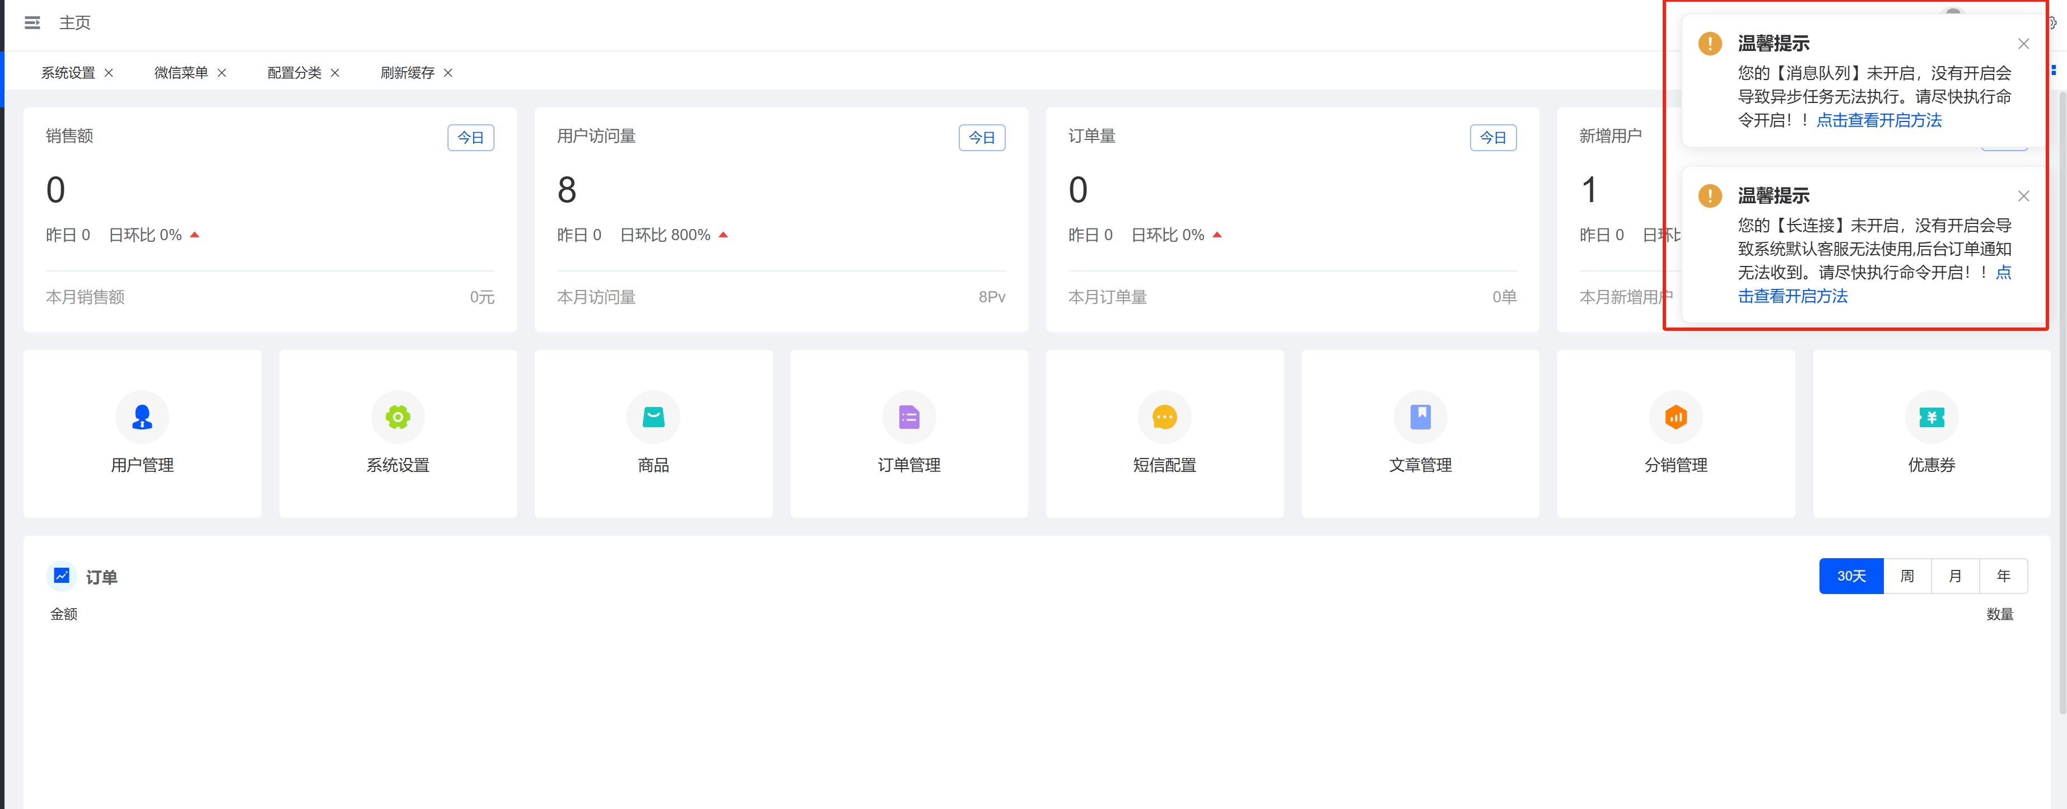2067x809 pixels.
Task: Select the 周 order range
Action: (1907, 576)
